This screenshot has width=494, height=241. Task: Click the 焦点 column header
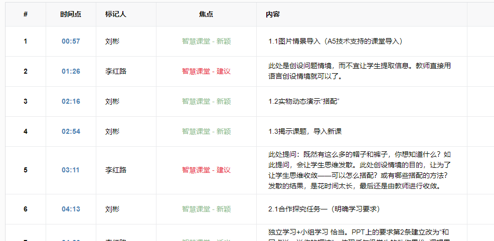click(x=206, y=15)
